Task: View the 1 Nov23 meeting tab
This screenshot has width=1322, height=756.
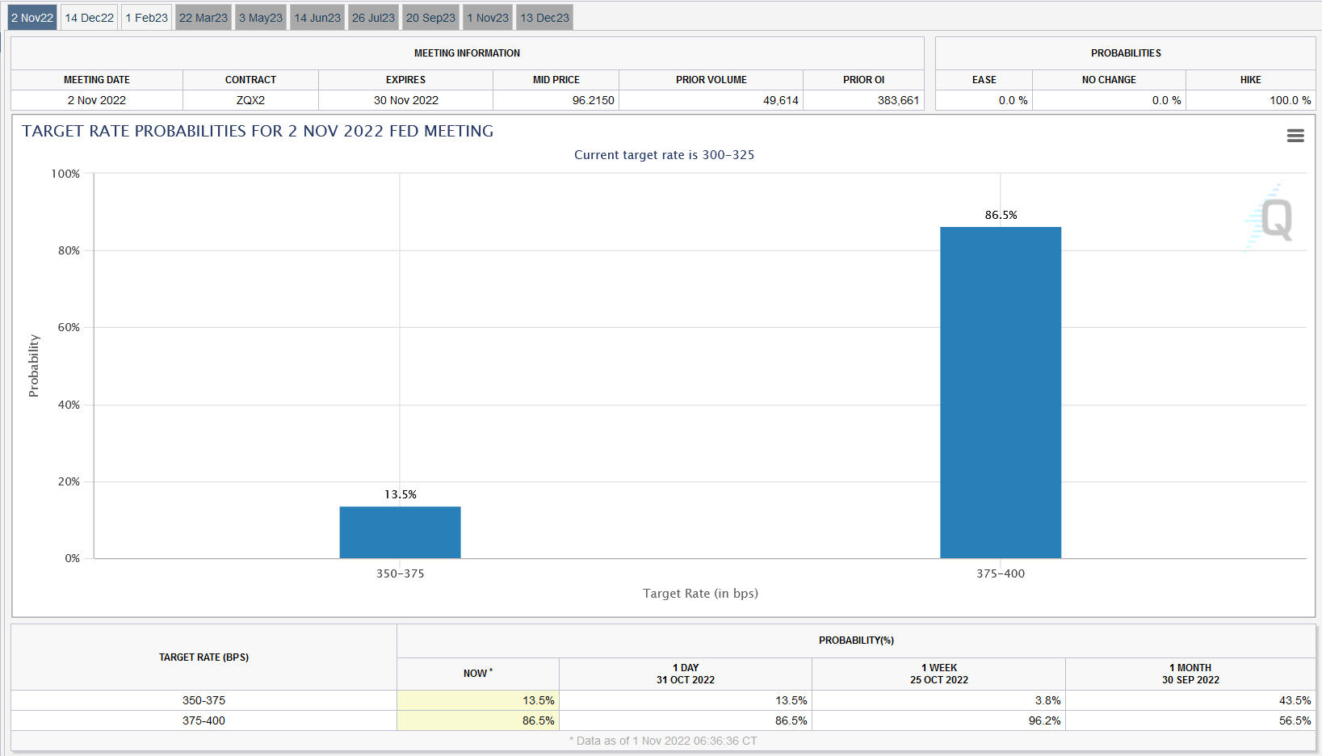Action: pos(488,18)
